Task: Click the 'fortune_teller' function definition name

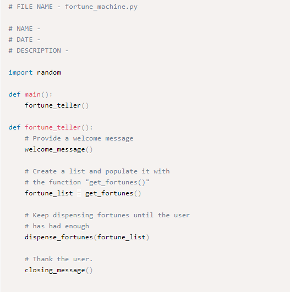Action: point(53,127)
